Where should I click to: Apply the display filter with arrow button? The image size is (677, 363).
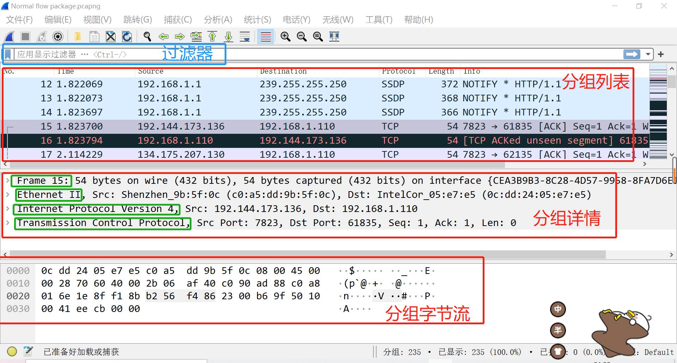[x=632, y=54]
